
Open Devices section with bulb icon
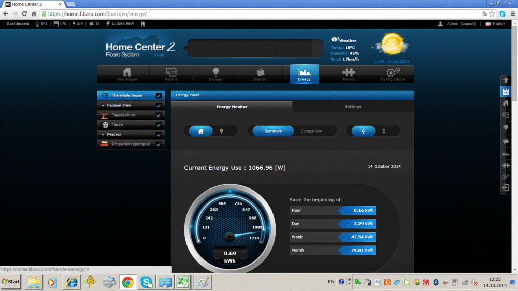pyautogui.click(x=215, y=74)
